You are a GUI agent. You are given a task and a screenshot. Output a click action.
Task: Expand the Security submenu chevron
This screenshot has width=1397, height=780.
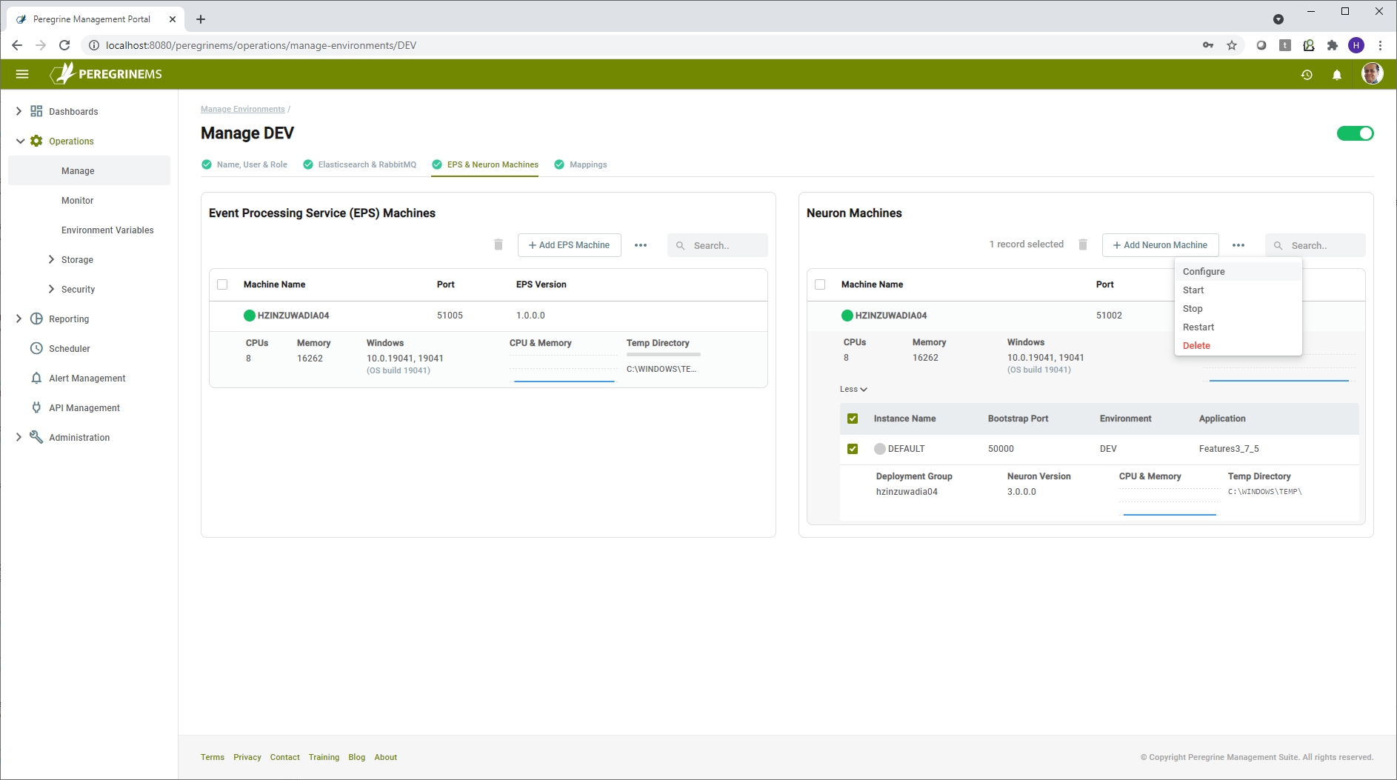(x=51, y=289)
